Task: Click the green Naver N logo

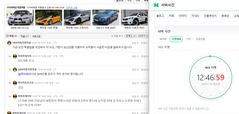Action: click(x=156, y=5)
